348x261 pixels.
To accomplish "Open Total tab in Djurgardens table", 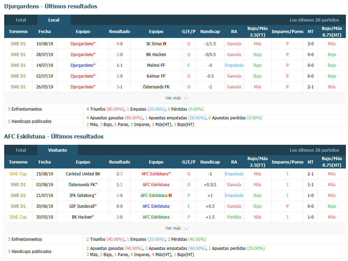I will point(21,20).
